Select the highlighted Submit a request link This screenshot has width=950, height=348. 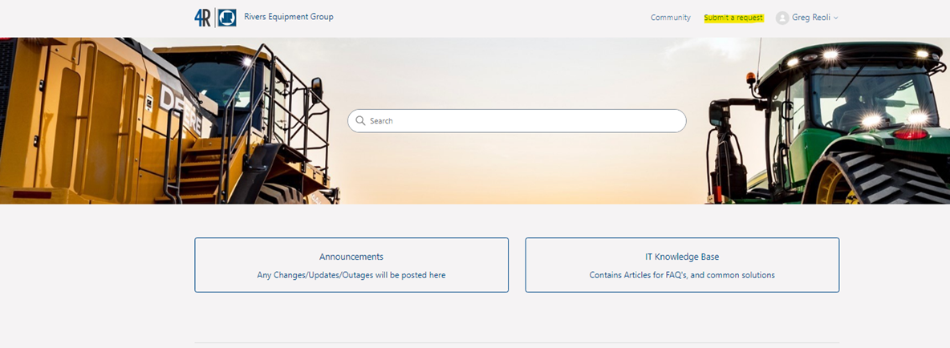click(733, 18)
